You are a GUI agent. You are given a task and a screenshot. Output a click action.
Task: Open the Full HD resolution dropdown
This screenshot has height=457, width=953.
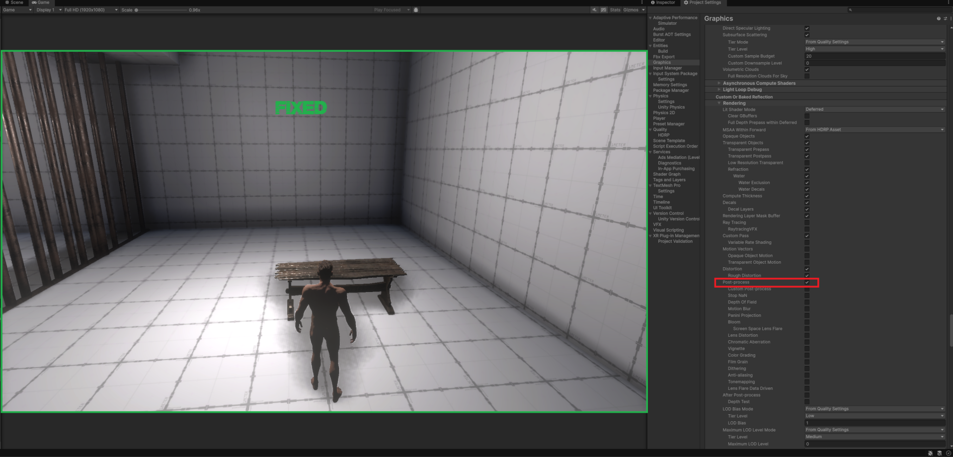[x=90, y=10]
